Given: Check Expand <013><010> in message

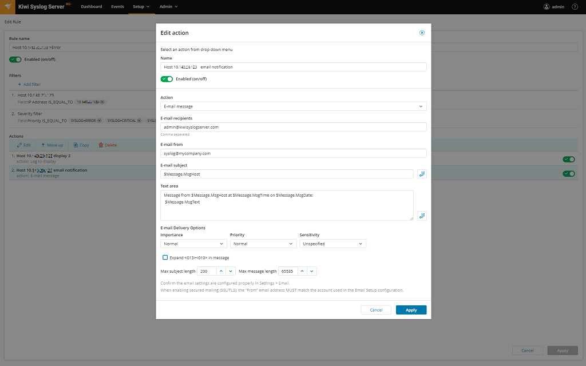Looking at the screenshot, I should click(165, 258).
